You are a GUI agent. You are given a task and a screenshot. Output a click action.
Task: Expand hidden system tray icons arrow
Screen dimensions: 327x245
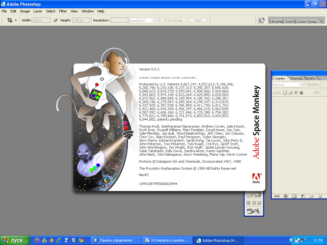click(x=291, y=241)
